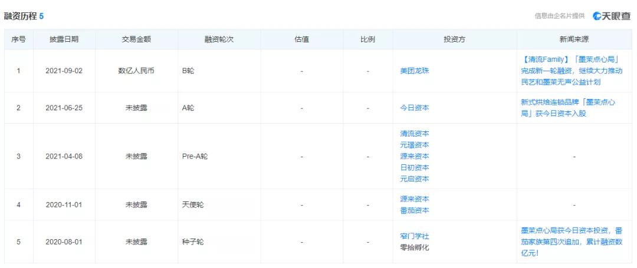
Task: Open news link 新式烘焙连锁品牌墨茉点心局
Action: coord(568,108)
